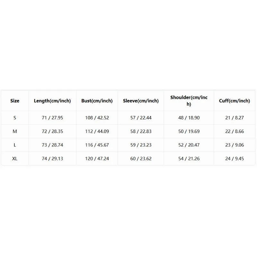Select the S size row label
The height and width of the screenshot is (257, 257).
[x=15, y=118]
